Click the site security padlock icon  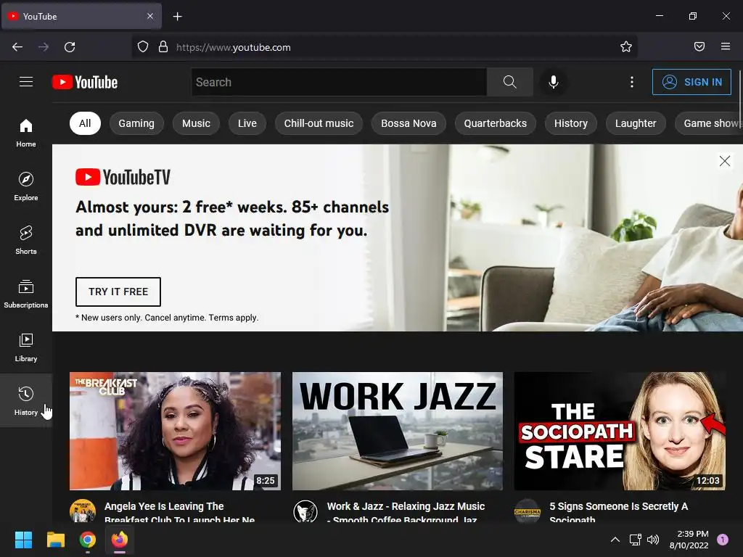coord(163,47)
